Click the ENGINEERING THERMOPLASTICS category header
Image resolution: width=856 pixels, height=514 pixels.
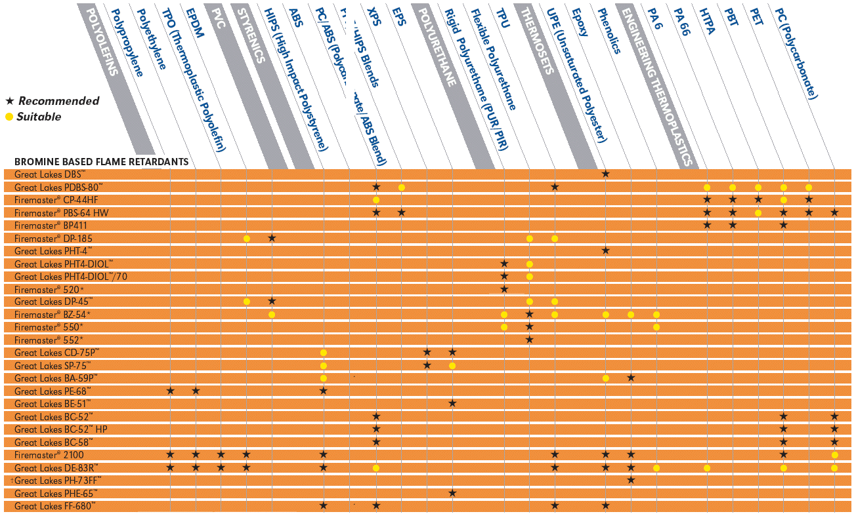(657, 86)
